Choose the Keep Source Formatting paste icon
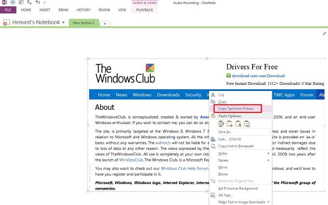Viewport: 328px width, 205px height. 221,124
